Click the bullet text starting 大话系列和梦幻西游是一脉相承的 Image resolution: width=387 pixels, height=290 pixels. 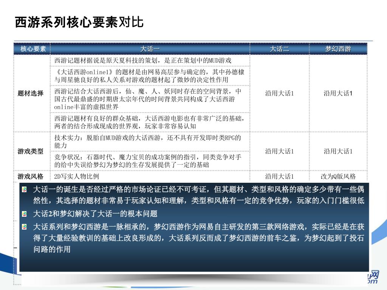click(x=199, y=238)
